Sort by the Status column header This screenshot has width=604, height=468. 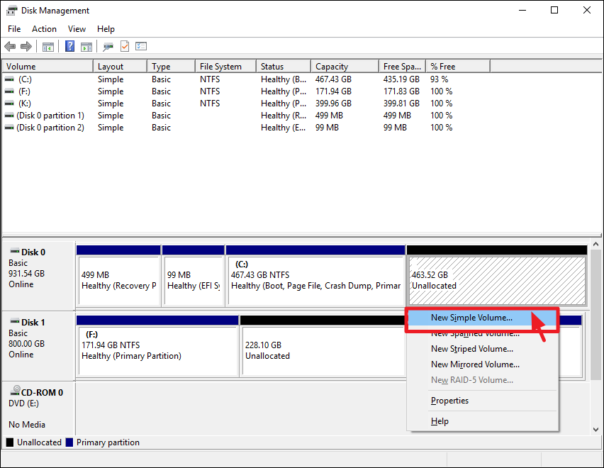(x=284, y=66)
